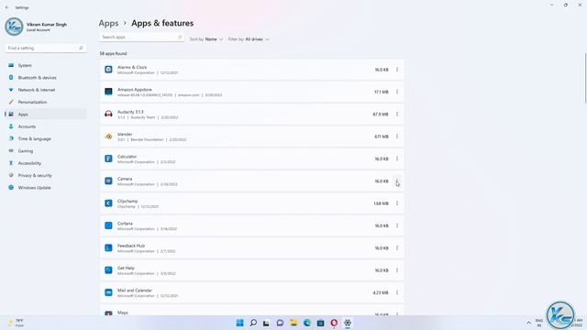
Task: Click the Amazon Appstore app icon
Action: (108, 92)
